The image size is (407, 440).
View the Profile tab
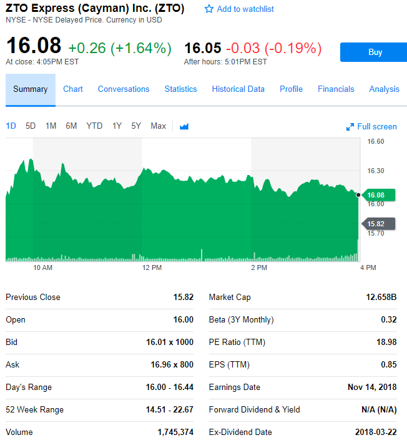[x=292, y=89]
